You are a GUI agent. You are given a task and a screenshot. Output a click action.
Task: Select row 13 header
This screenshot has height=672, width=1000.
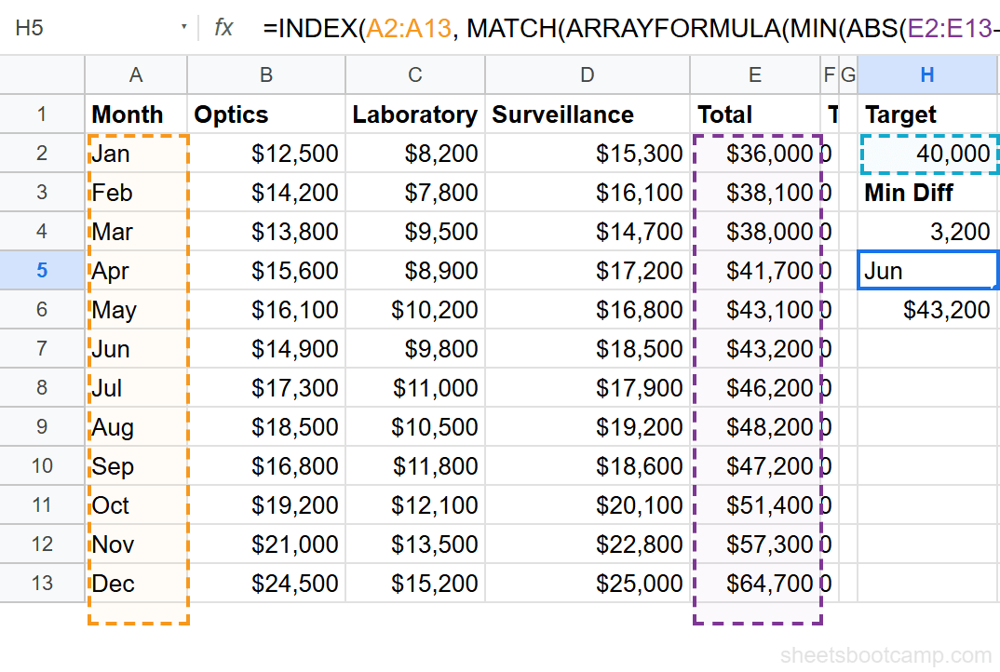click(x=42, y=584)
